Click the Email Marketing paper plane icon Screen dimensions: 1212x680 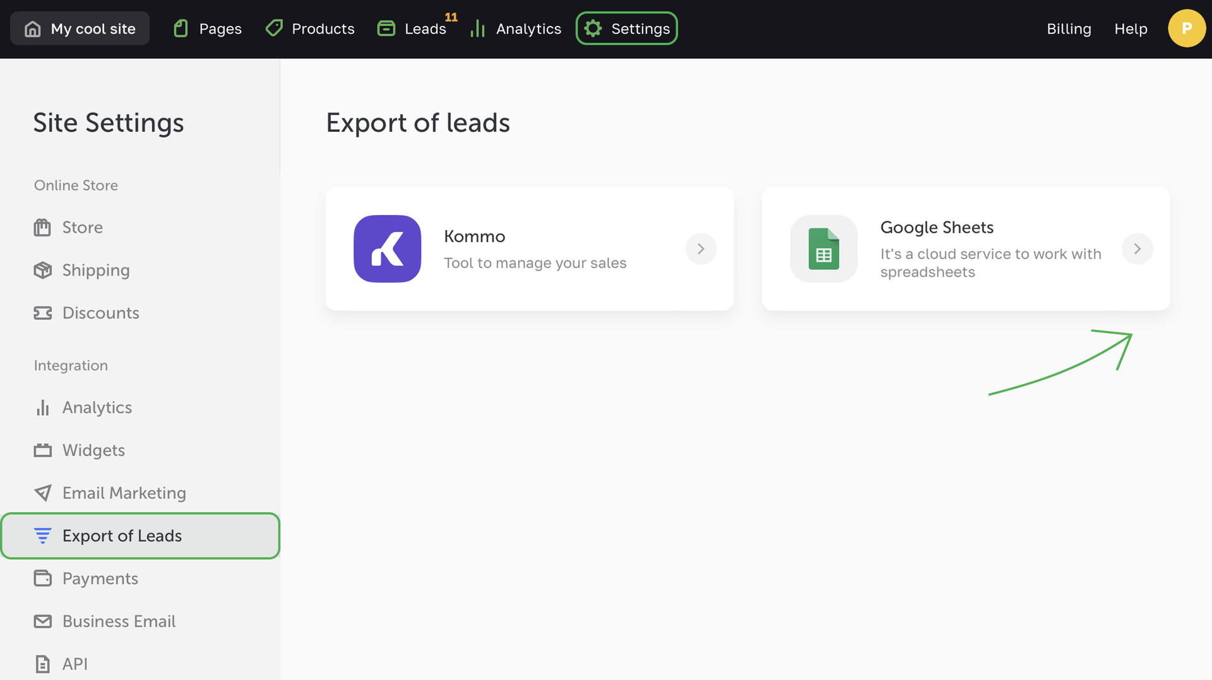tap(42, 493)
